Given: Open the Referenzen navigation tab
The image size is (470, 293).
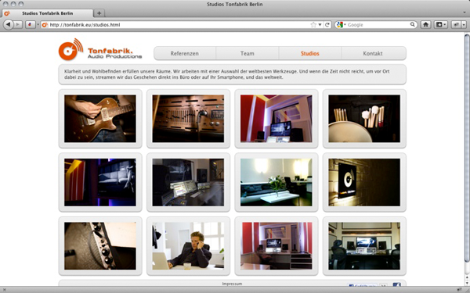Looking at the screenshot, I should [x=184, y=53].
